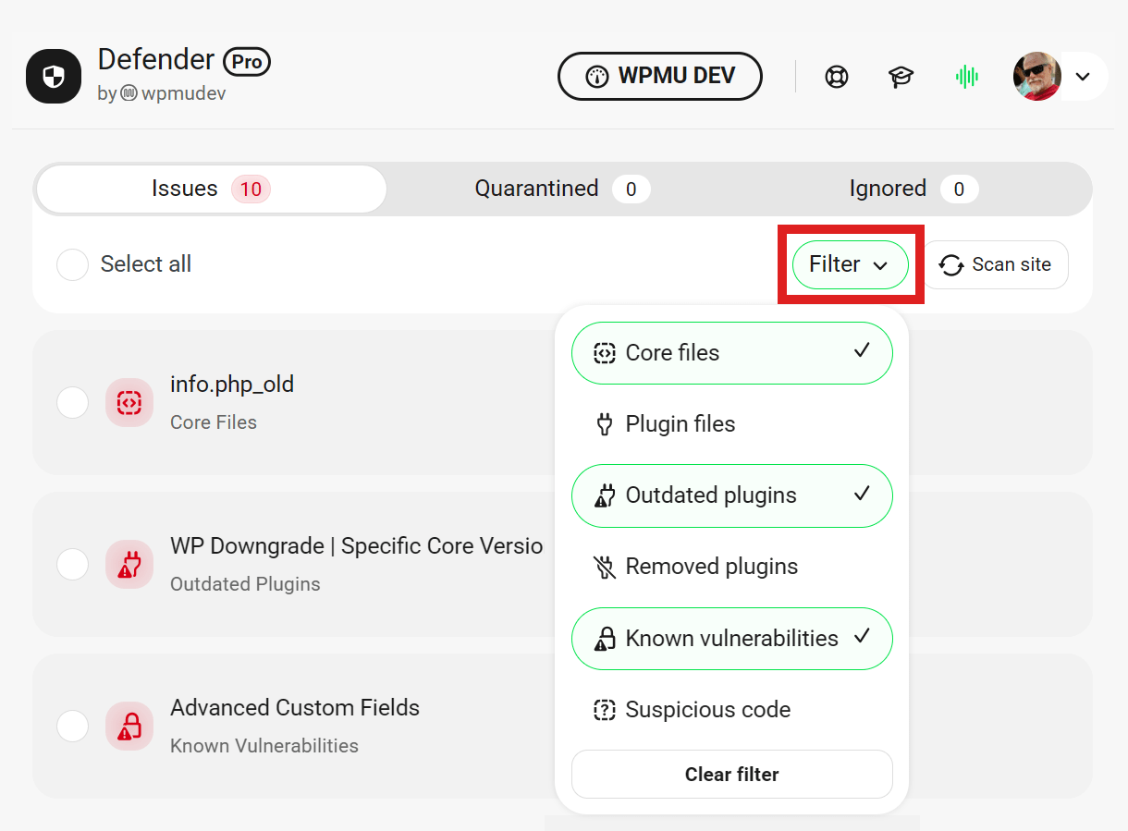Select the info.php_old issue checkbox
This screenshot has width=1128, height=831.
point(72,403)
